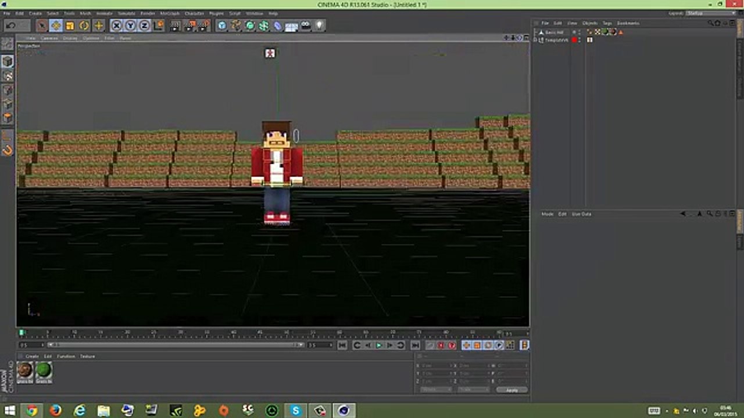The height and width of the screenshot is (418, 744).
Task: Select the Model mode cube icon
Action: [8, 62]
